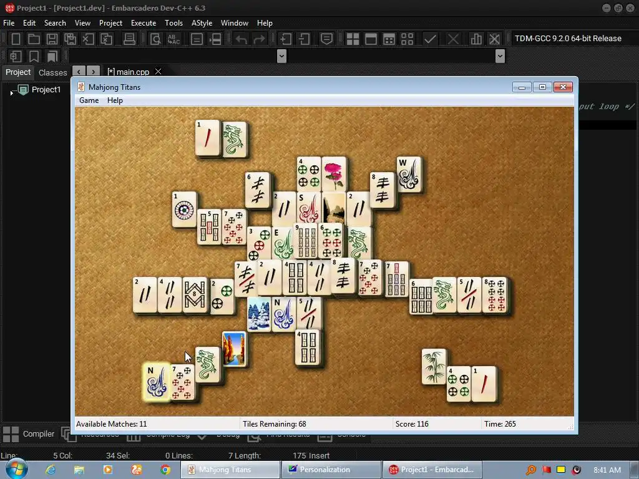Click the Print icon in the toolbar

coord(129,39)
